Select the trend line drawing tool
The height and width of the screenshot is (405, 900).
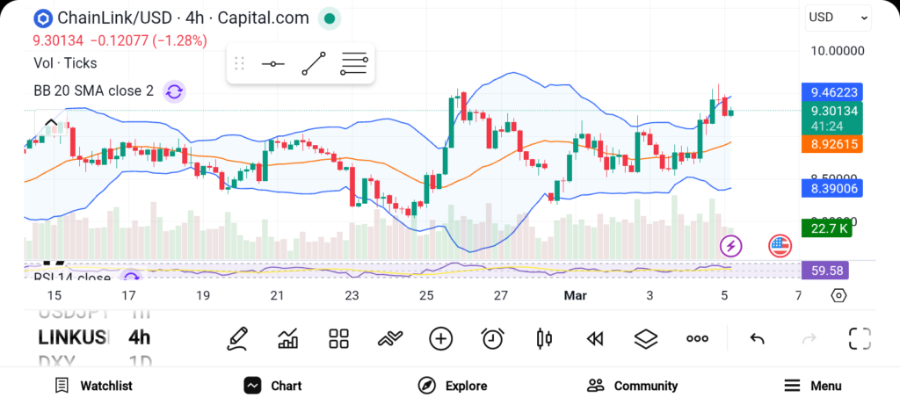coord(313,64)
